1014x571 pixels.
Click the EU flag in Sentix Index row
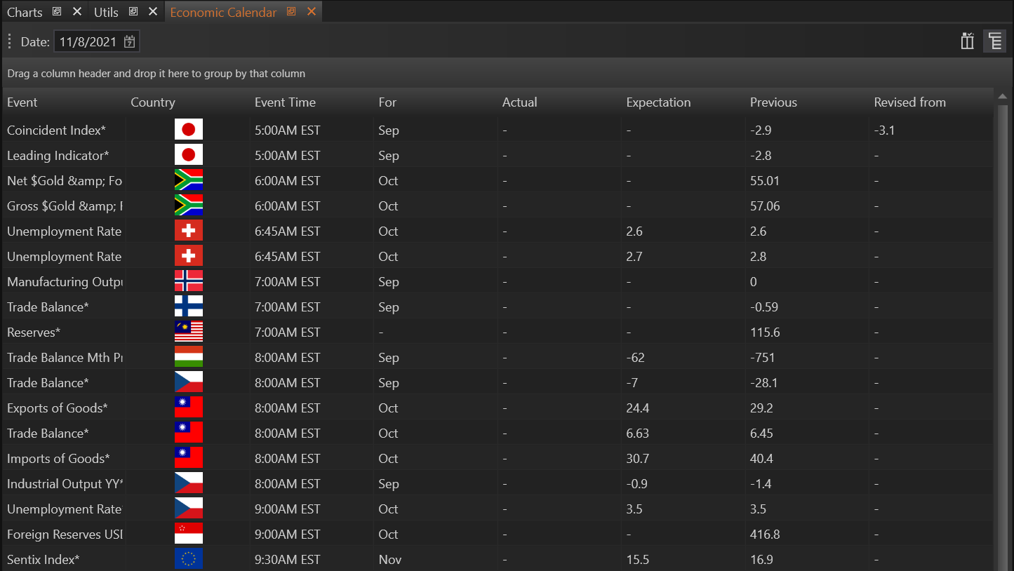(x=188, y=559)
